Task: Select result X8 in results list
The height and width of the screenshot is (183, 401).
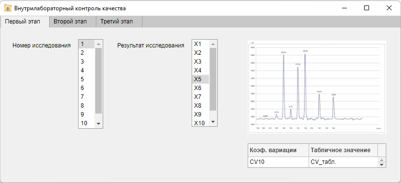Action: (x=200, y=106)
